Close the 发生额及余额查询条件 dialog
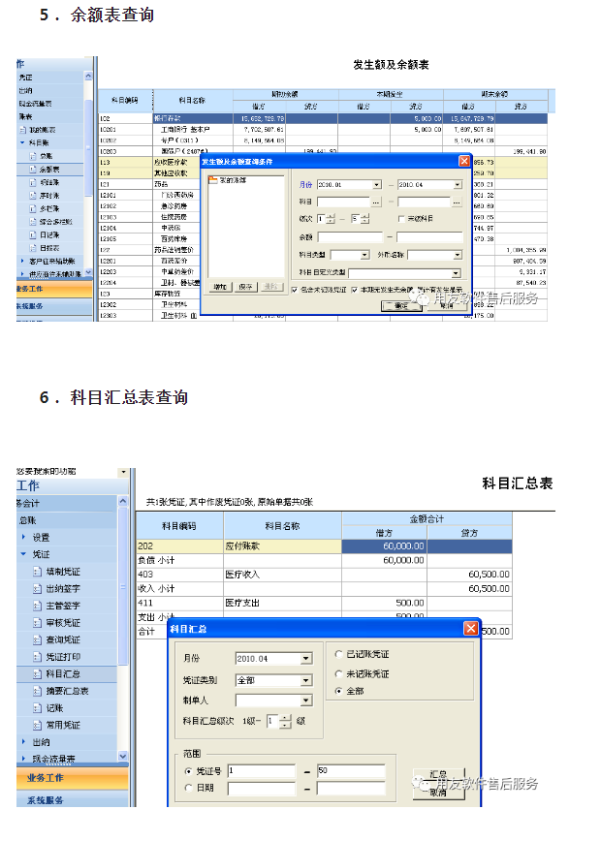Image resolution: width=601 pixels, height=841 pixels. point(464,162)
